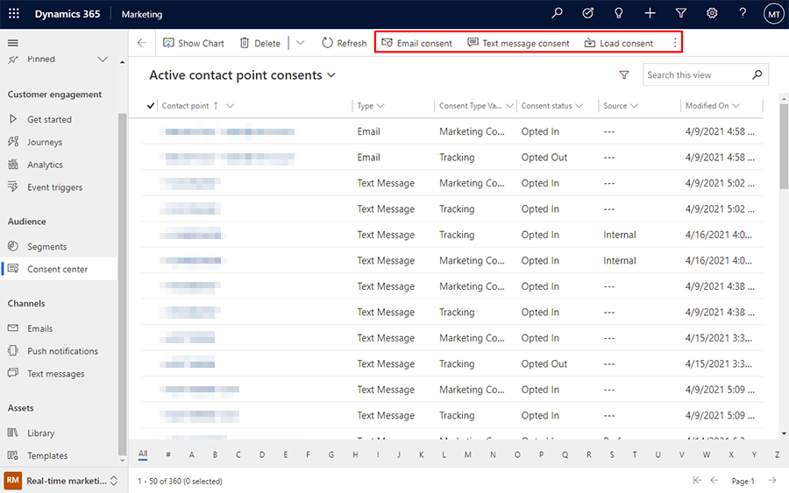
Task: Open advanced find funnel in top bar
Action: [681, 13]
